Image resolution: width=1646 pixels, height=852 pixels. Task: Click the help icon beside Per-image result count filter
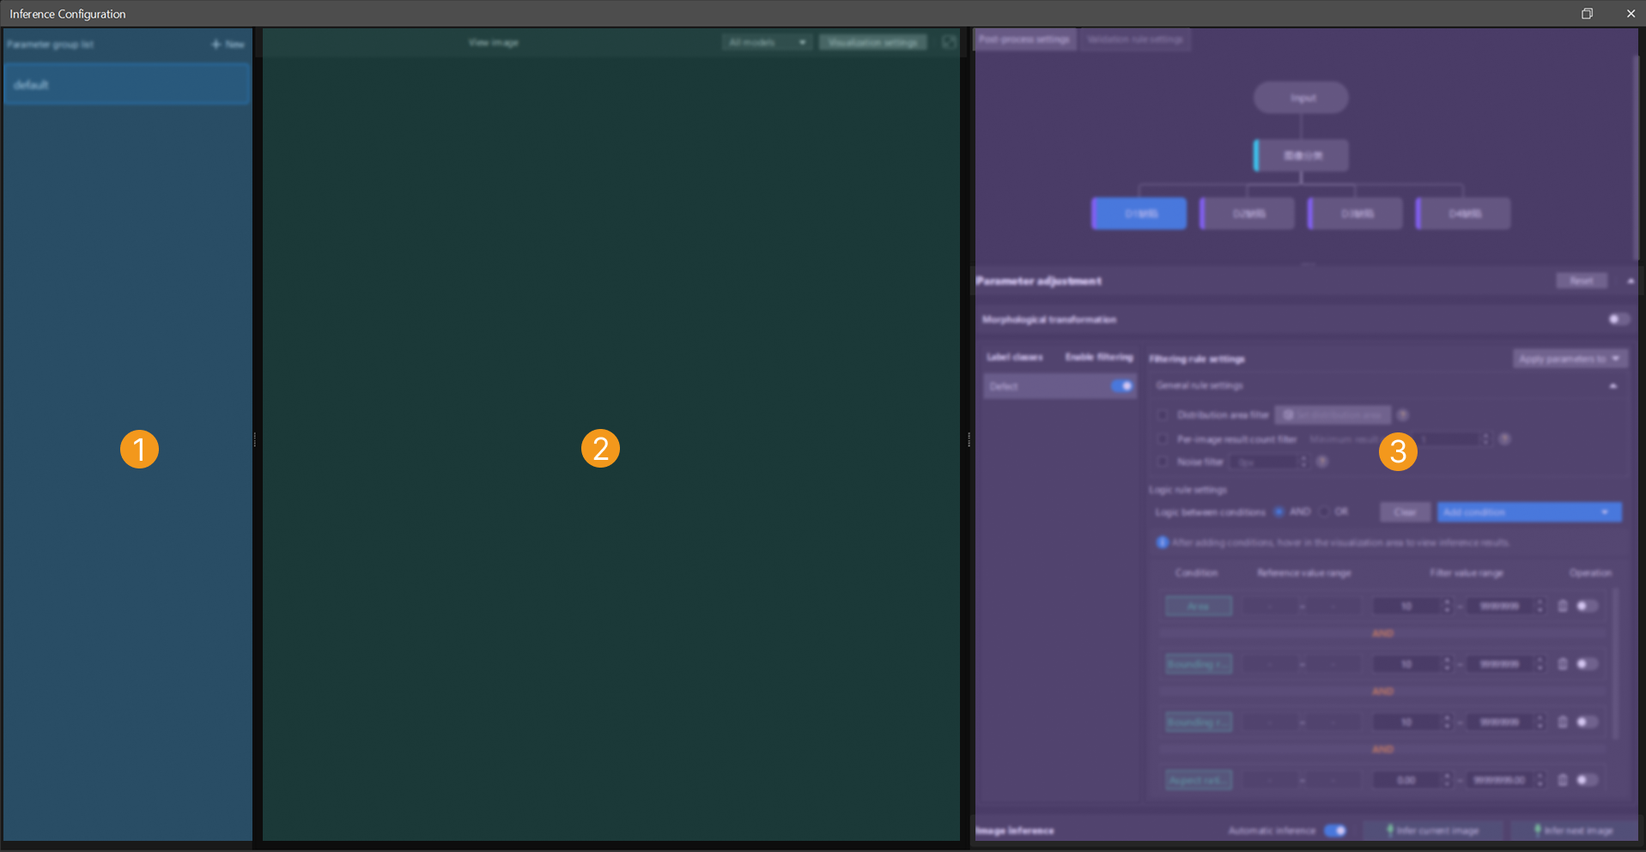click(1505, 438)
